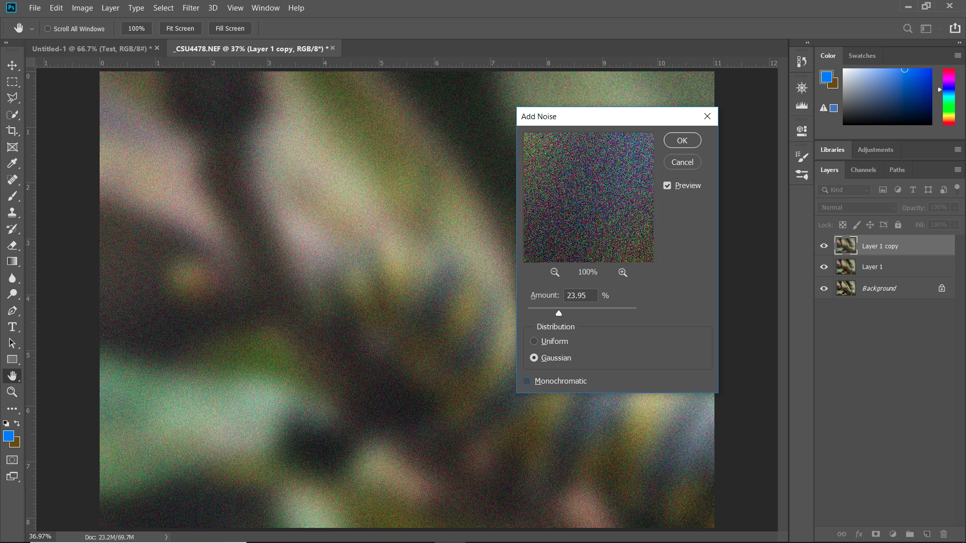Click the delete layer trash icon
This screenshot has height=543, width=966.
tap(943, 534)
